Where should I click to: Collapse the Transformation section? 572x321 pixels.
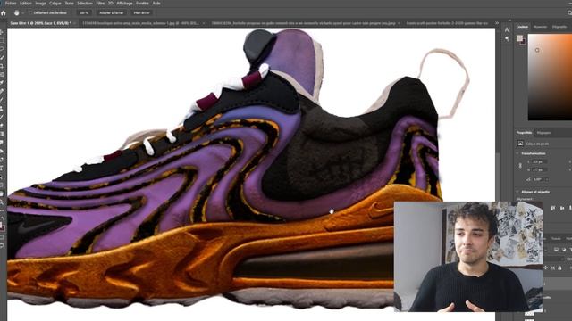(518, 153)
